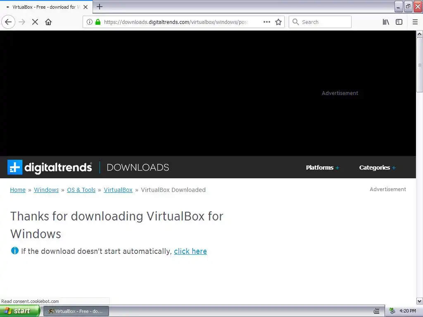Open page actions three-dot menu
The width and height of the screenshot is (423, 317).
(x=266, y=22)
